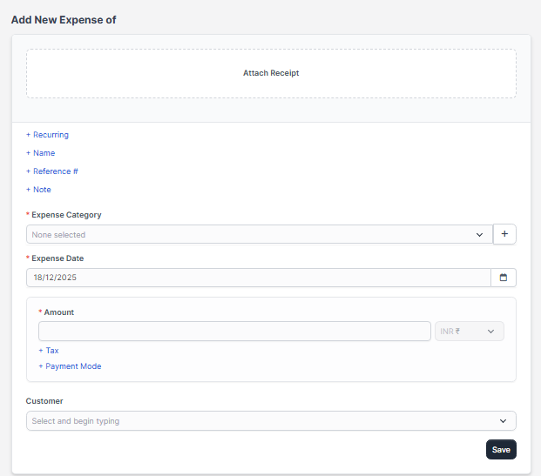541x476 pixels.
Task: Click the Expense Date field label
Action: (57, 258)
